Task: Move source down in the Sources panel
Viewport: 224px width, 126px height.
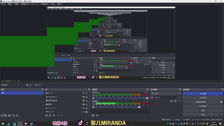Action: coord(61,115)
